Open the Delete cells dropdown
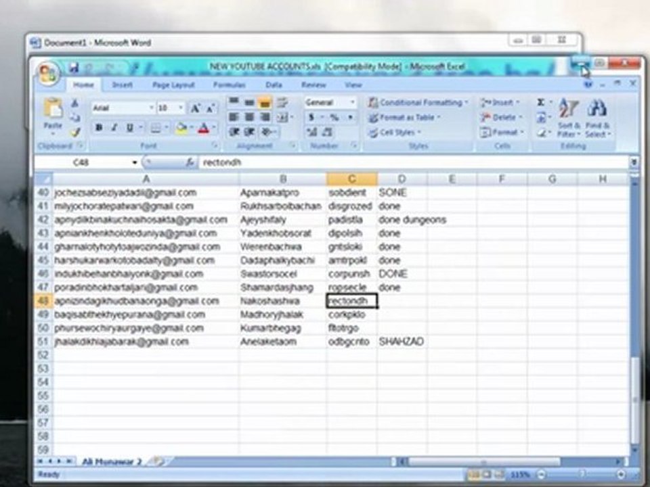Image resolution: width=650 pixels, height=487 pixels. click(x=501, y=118)
